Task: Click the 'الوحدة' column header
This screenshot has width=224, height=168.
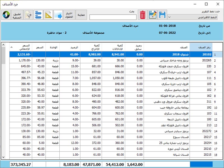Action: click(x=53, y=47)
